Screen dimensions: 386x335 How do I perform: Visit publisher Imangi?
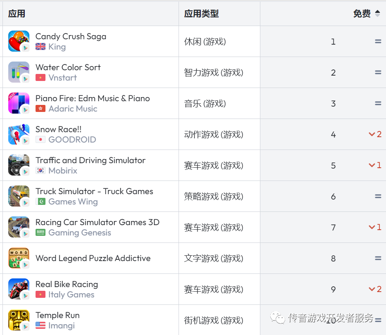tap(62, 325)
